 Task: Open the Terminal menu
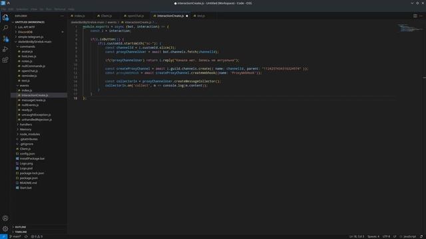pos(60,9)
